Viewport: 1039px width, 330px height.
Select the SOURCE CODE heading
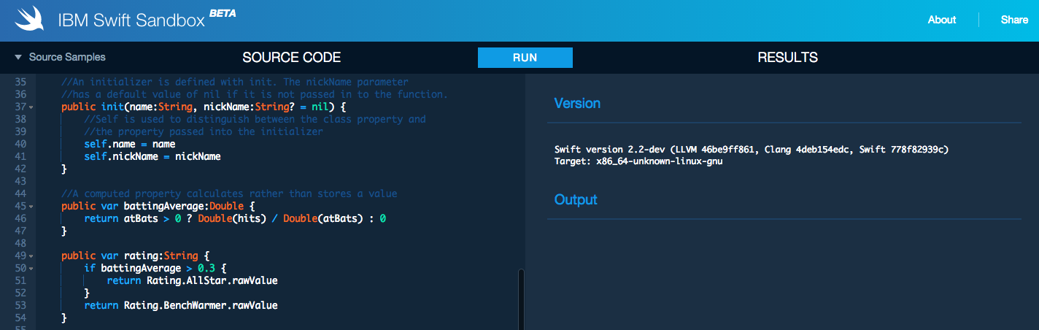click(x=292, y=58)
